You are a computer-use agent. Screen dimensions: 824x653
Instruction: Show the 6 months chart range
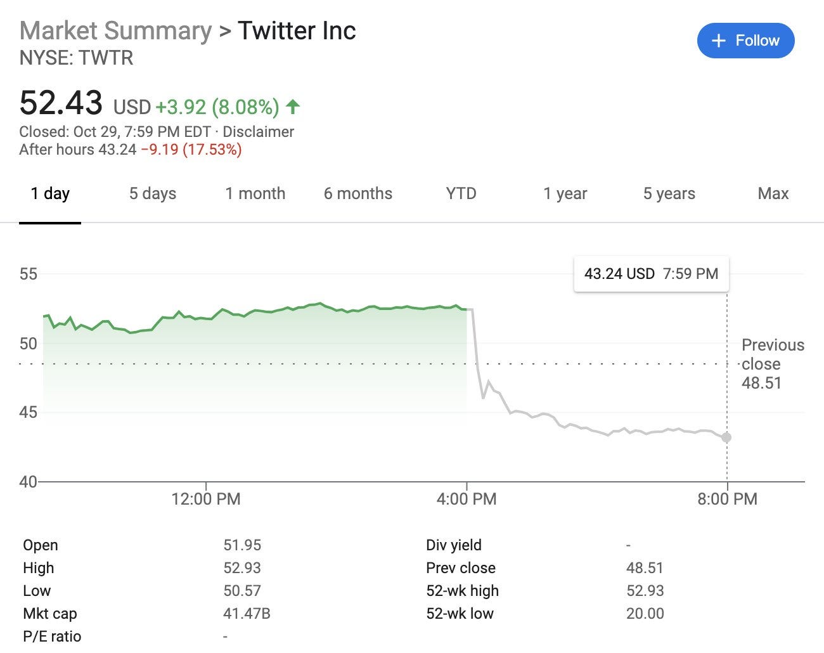(358, 193)
